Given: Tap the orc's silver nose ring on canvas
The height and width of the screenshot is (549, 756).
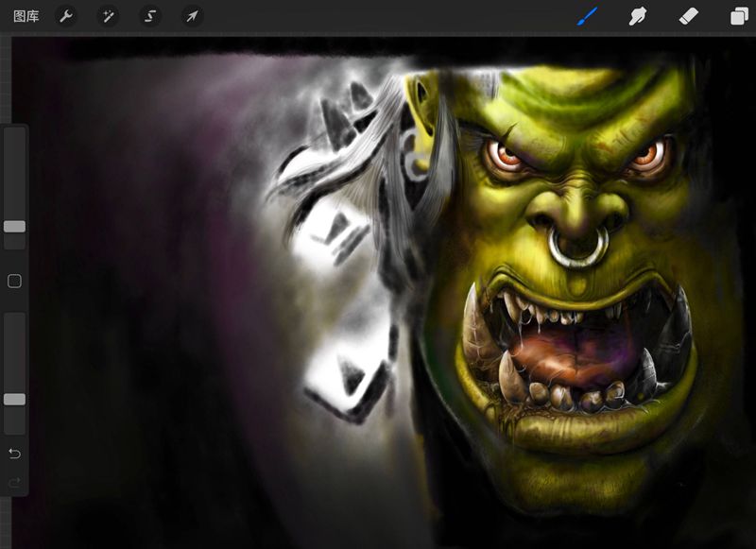Looking at the screenshot, I should coord(577,249).
